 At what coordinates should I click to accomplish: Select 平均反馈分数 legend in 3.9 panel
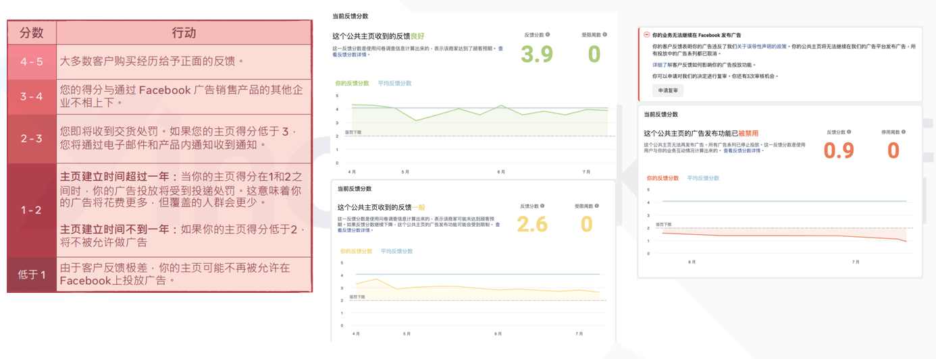(395, 84)
